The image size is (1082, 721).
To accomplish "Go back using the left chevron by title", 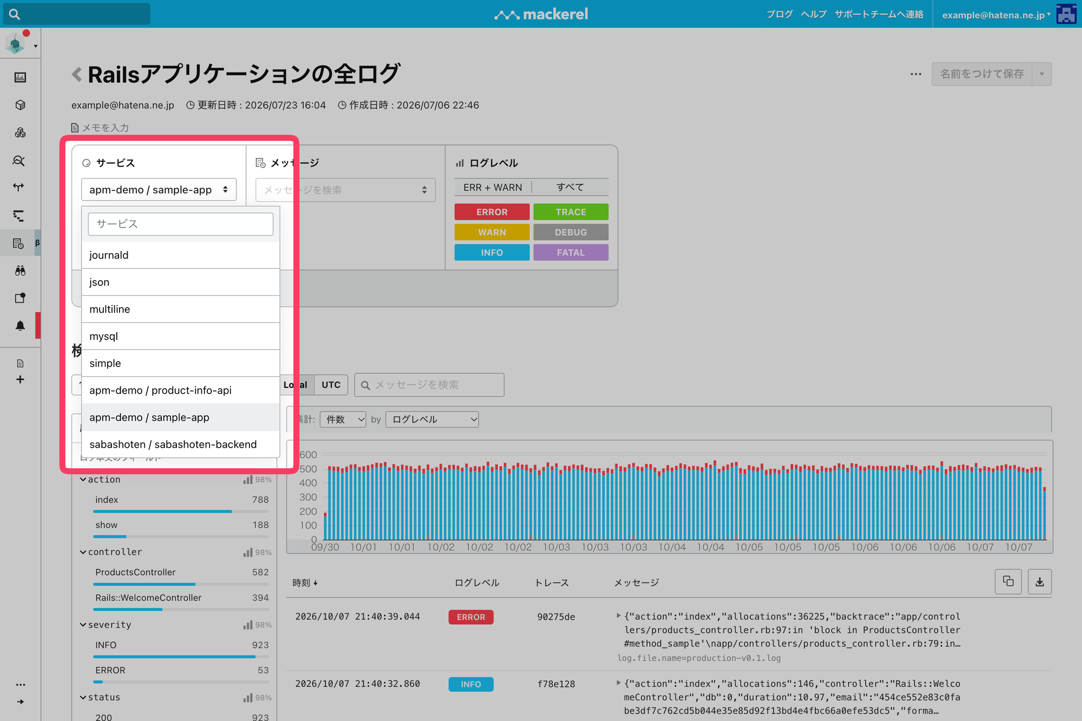I will tap(77, 74).
